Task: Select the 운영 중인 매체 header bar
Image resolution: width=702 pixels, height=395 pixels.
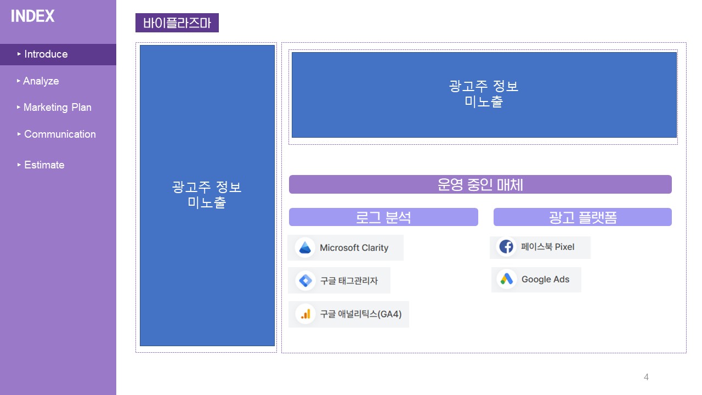Action: click(480, 184)
